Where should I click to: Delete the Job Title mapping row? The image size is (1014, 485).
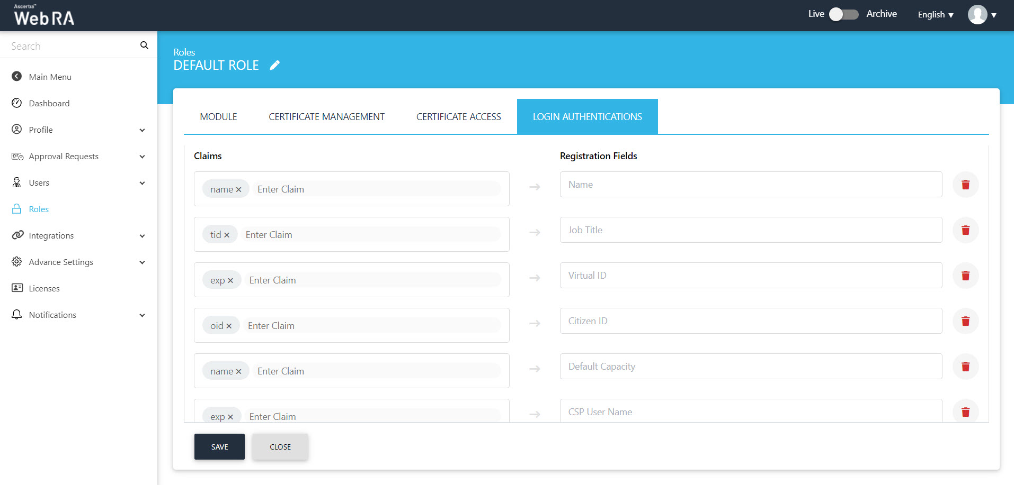tap(965, 230)
